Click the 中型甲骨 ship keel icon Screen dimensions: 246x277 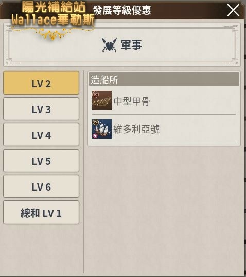pyautogui.click(x=102, y=101)
